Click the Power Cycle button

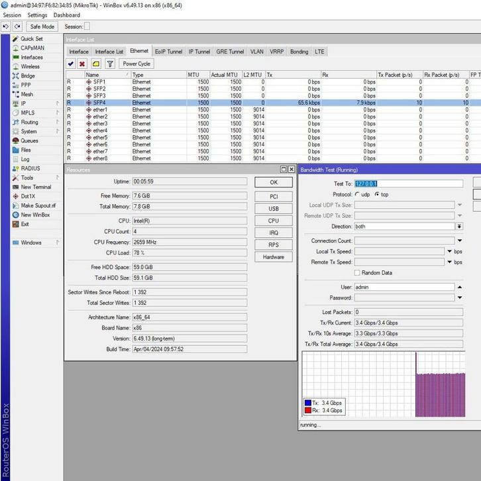(x=136, y=64)
